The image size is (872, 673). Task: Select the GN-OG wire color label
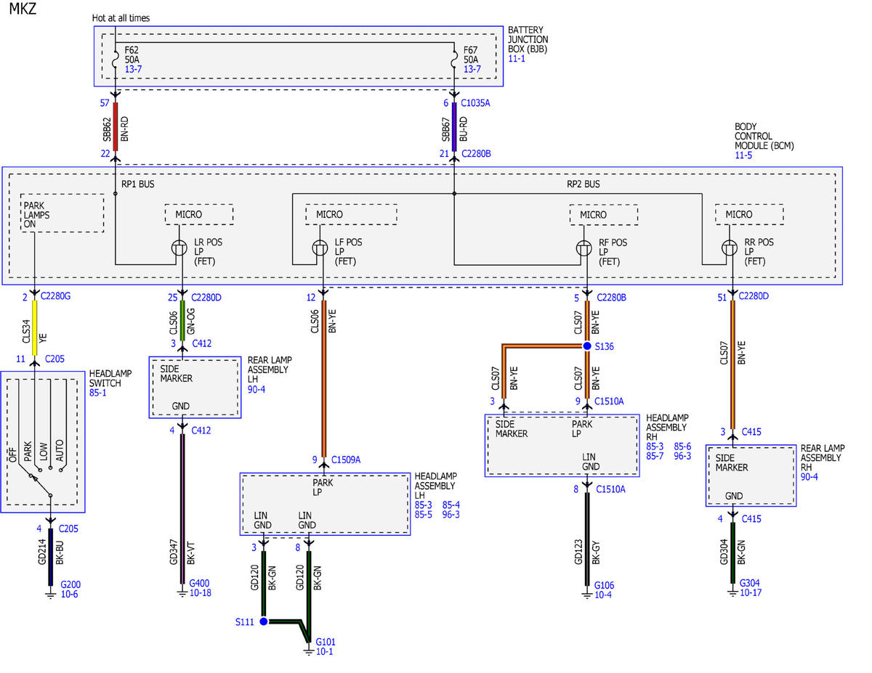pyautogui.click(x=191, y=320)
